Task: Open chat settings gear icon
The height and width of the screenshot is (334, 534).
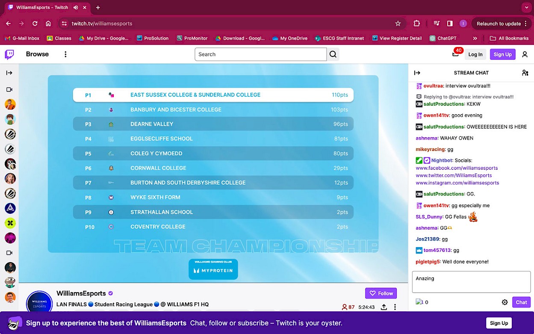Action: [504, 302]
